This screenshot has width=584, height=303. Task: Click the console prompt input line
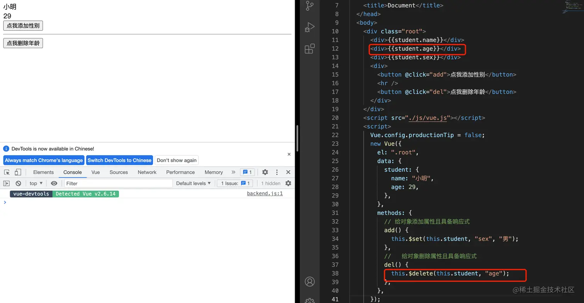point(147,203)
